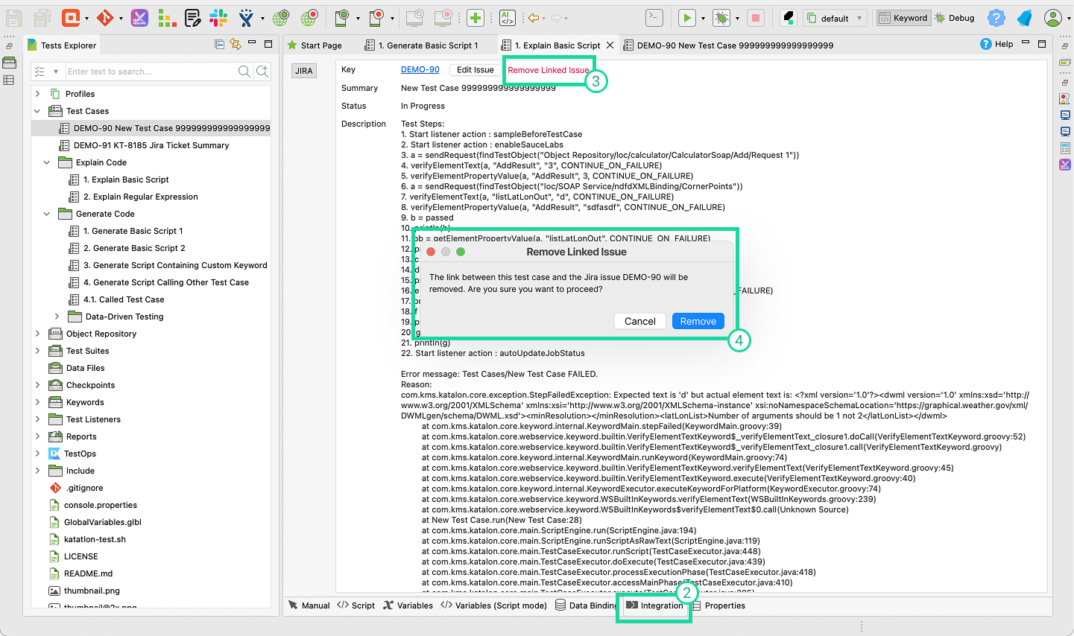Click the Edit Issue button
Viewport: 1074px width, 636px height.
click(476, 70)
